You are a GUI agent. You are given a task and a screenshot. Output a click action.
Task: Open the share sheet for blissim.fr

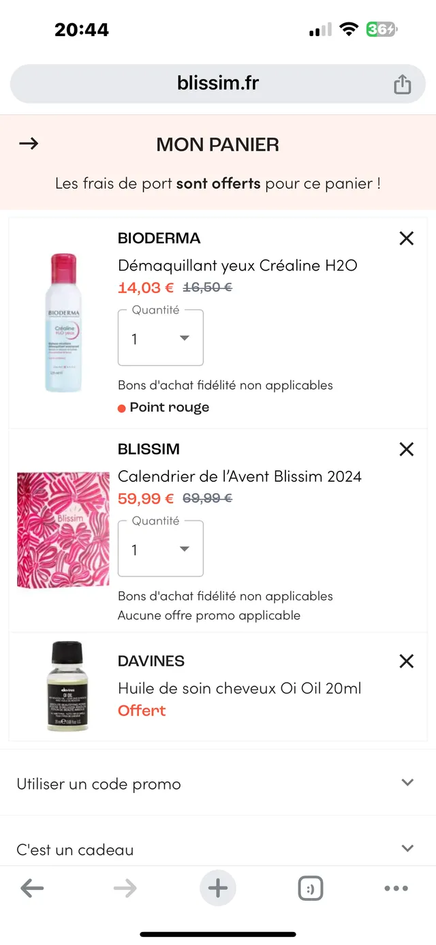tap(402, 83)
